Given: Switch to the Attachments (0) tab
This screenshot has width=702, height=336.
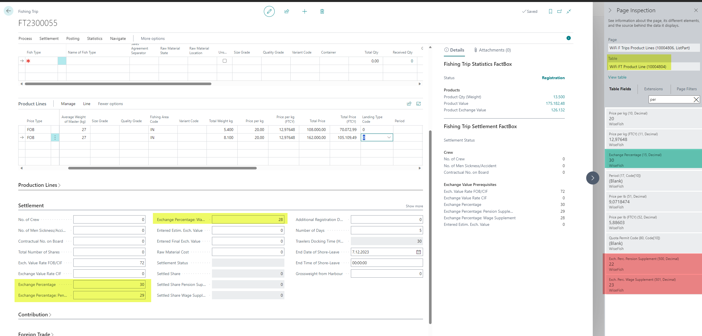Looking at the screenshot, I should click(x=492, y=50).
